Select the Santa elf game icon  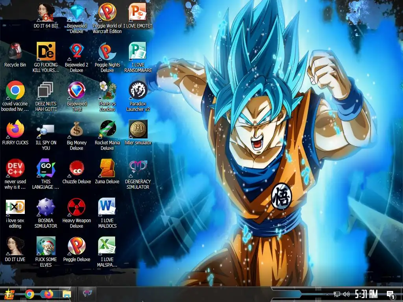tap(46, 252)
